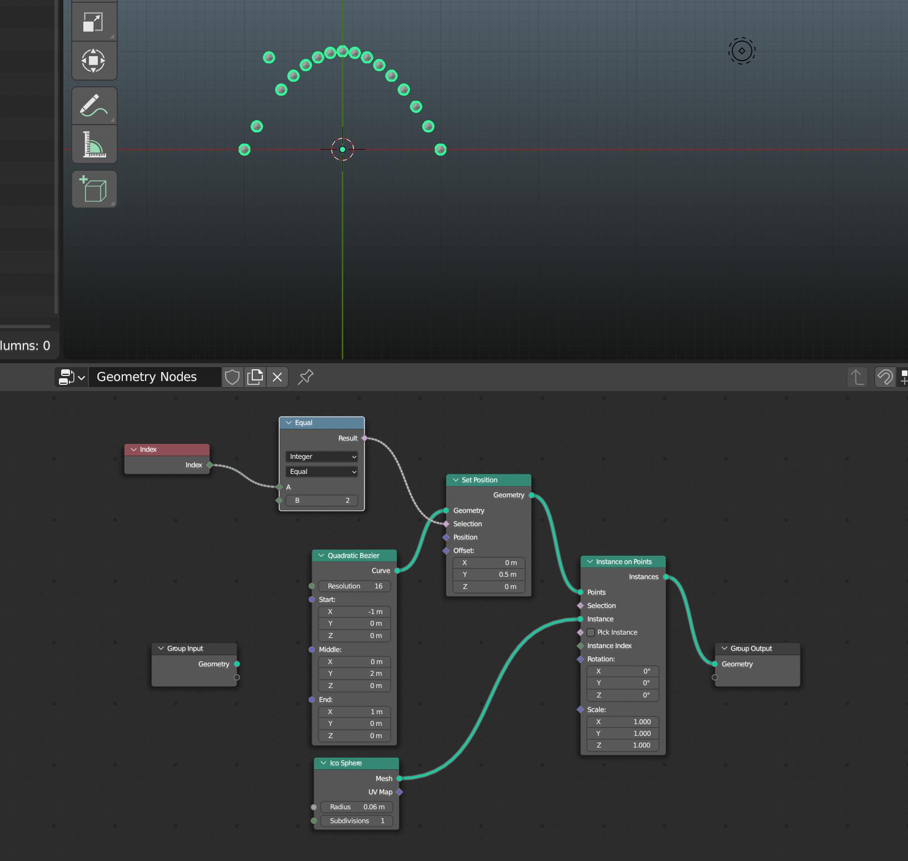The width and height of the screenshot is (908, 861).
Task: Click Instance on Points Points input socket
Action: [x=581, y=592]
